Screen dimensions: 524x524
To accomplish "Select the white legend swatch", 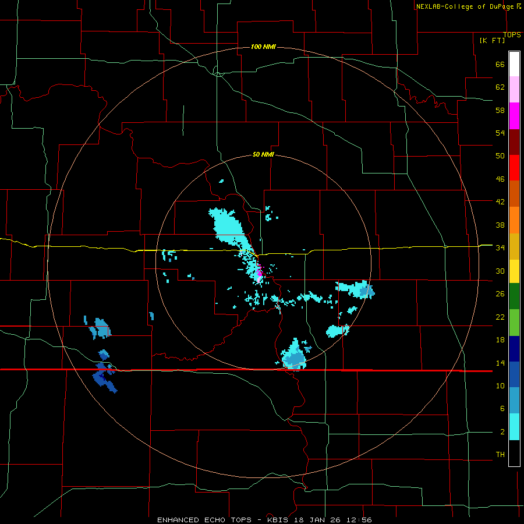I will click(x=514, y=64).
